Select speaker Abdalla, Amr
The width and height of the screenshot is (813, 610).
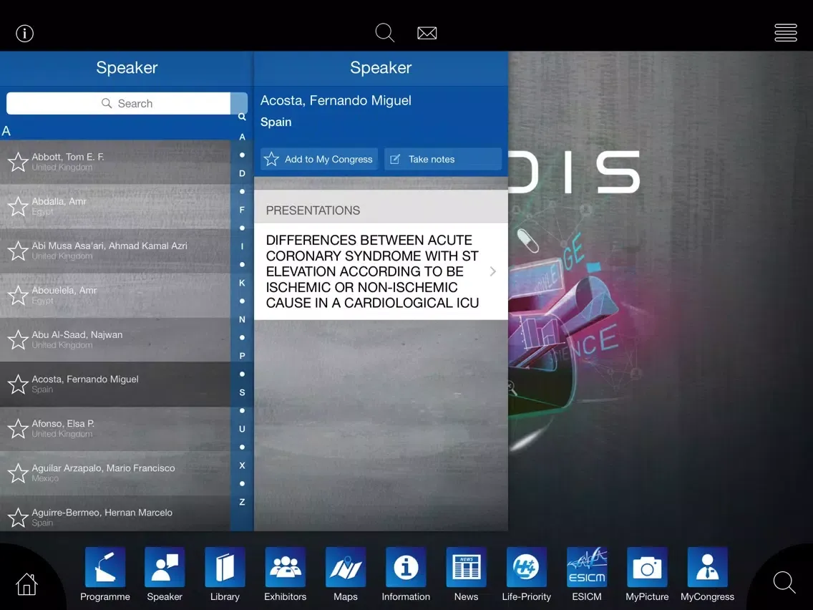pyautogui.click(x=115, y=206)
